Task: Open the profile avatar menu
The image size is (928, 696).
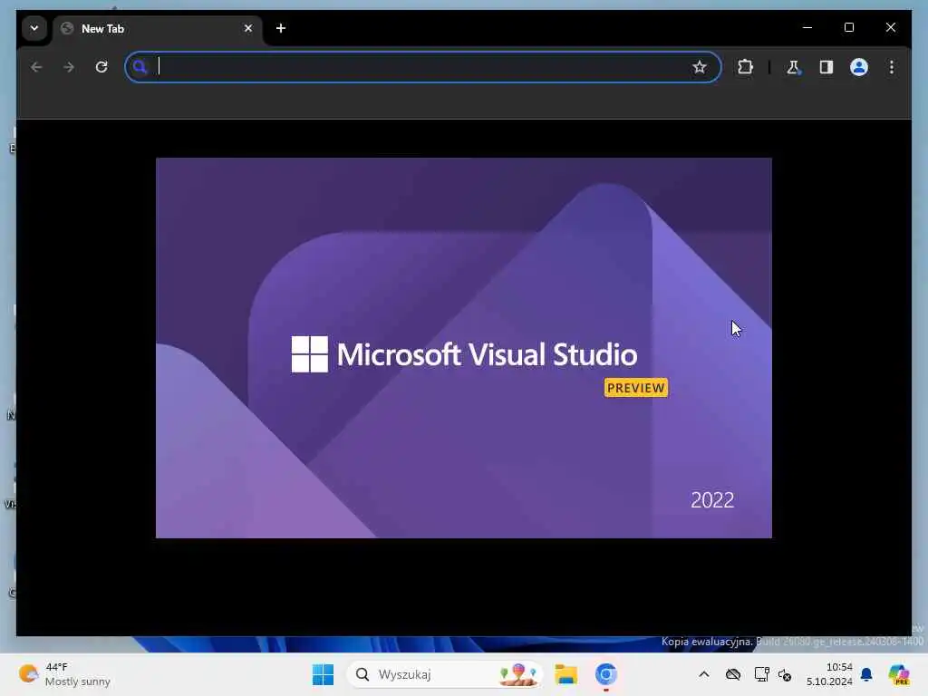Action: tap(859, 67)
